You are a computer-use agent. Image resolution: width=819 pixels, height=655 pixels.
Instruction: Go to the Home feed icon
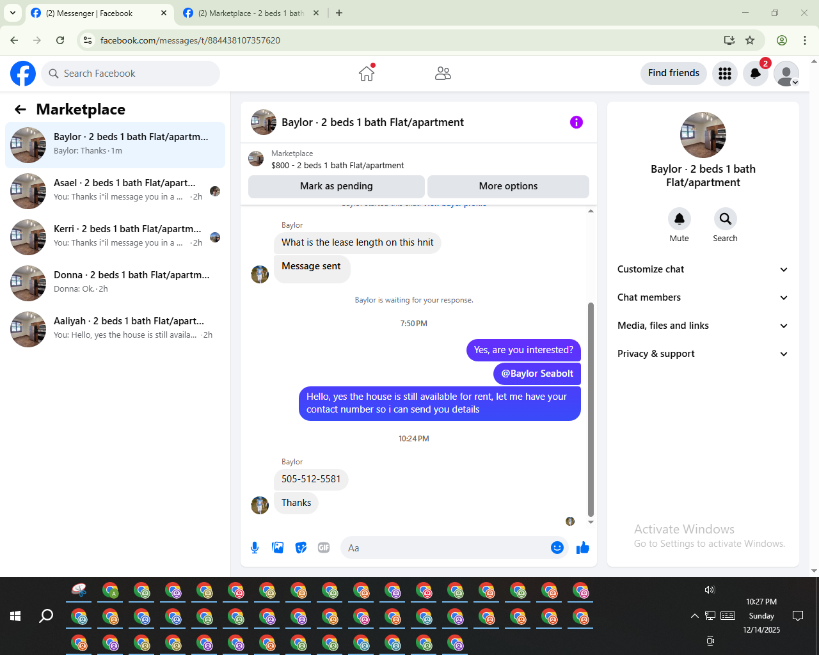click(x=367, y=74)
